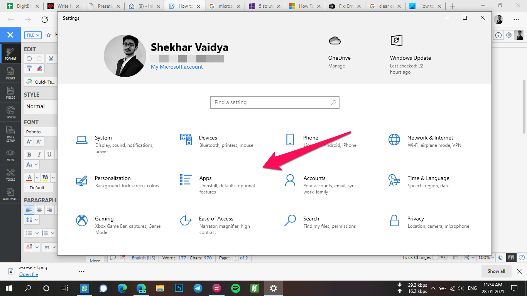Expand the bullet list dropdown arrow
The image size is (527, 296).
[37, 233]
